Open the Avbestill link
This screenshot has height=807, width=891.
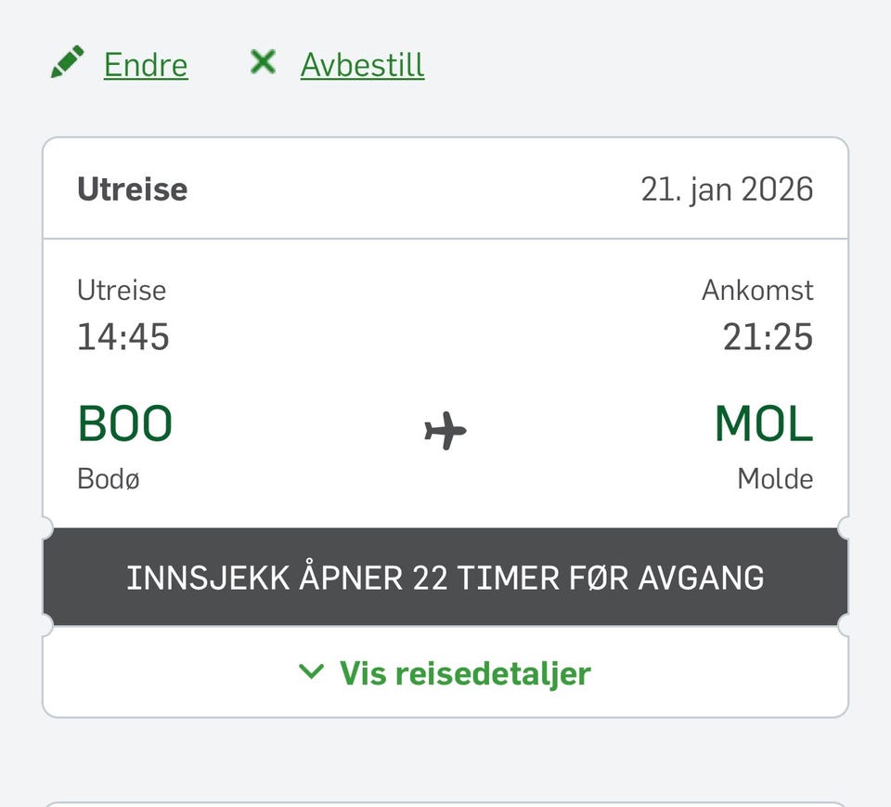pyautogui.click(x=363, y=65)
